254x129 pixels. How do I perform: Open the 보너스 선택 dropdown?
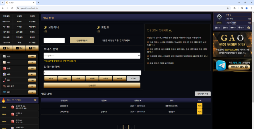click(x=92, y=56)
